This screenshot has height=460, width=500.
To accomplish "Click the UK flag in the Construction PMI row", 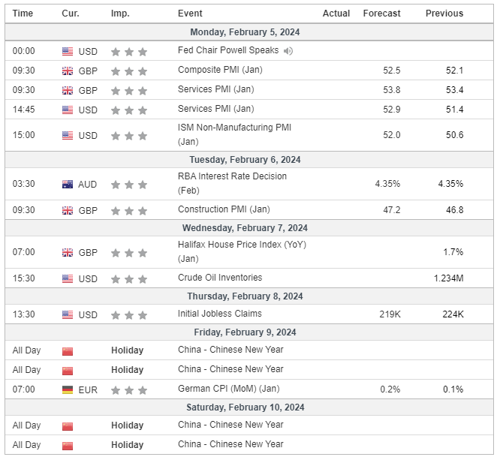I will tap(68, 211).
